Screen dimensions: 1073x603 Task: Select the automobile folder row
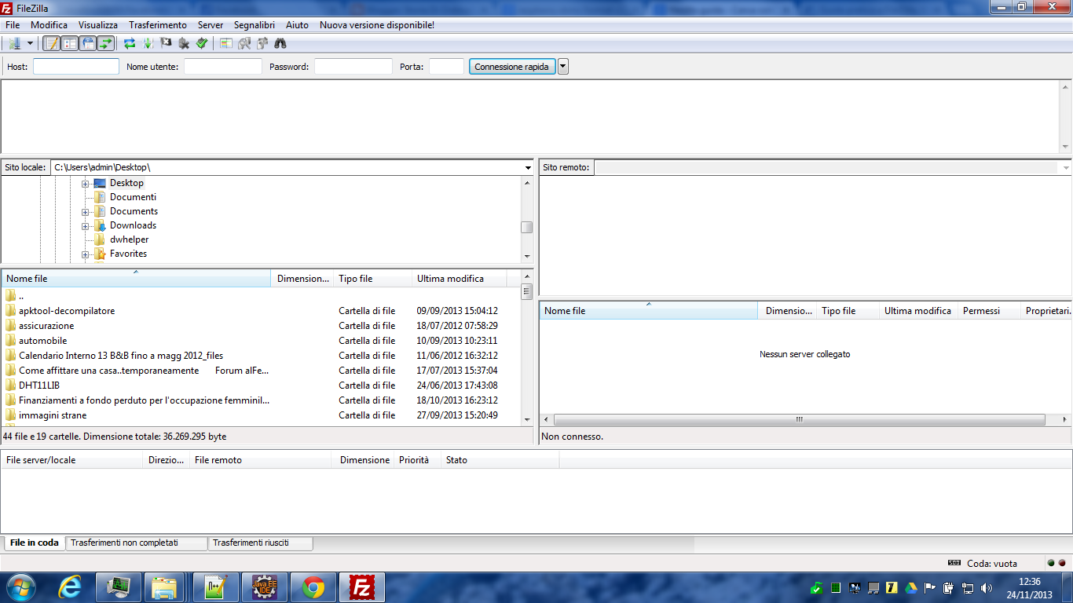coord(261,341)
